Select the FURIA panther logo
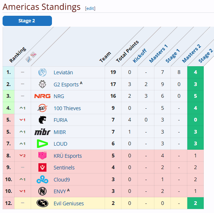Screen dimensions: 214x213 point(42,120)
